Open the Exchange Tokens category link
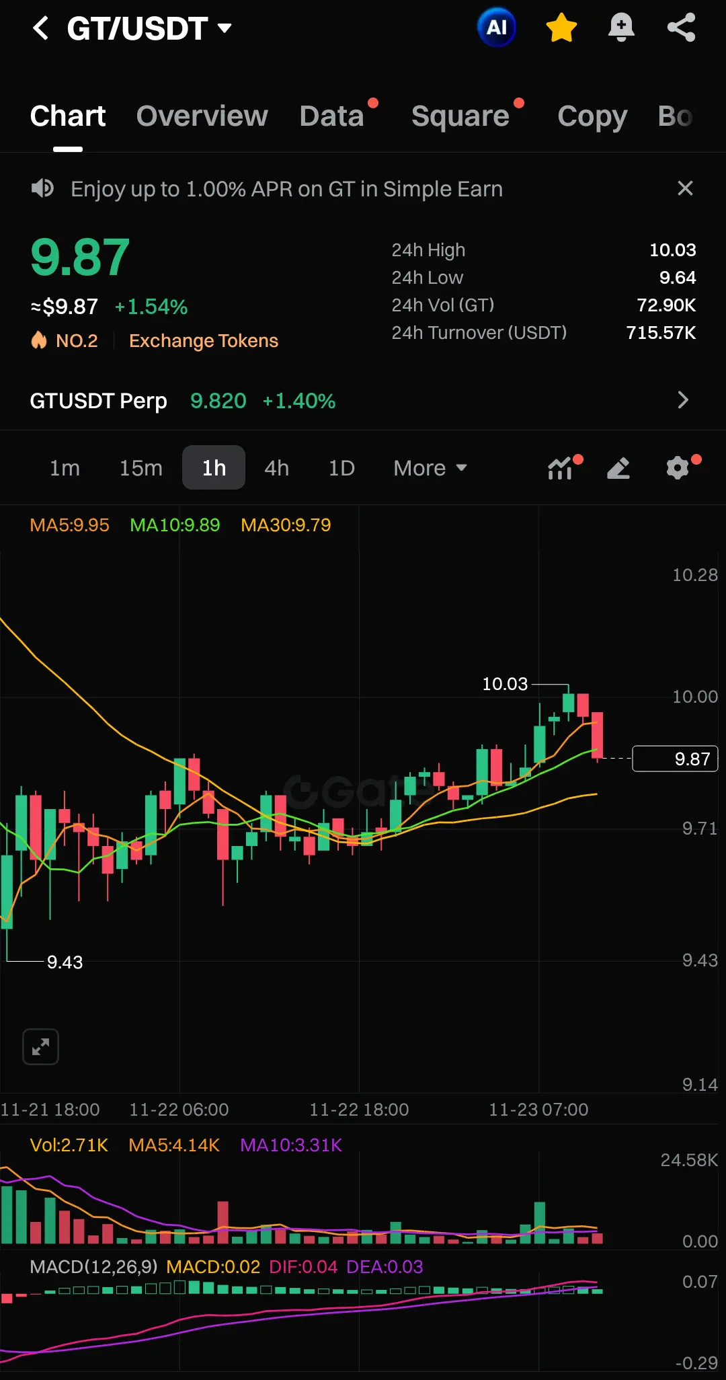Screen dimensions: 726x1380 [x=203, y=341]
